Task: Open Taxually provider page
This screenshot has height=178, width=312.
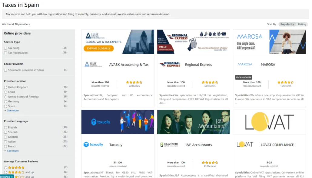Action: (x=116, y=145)
